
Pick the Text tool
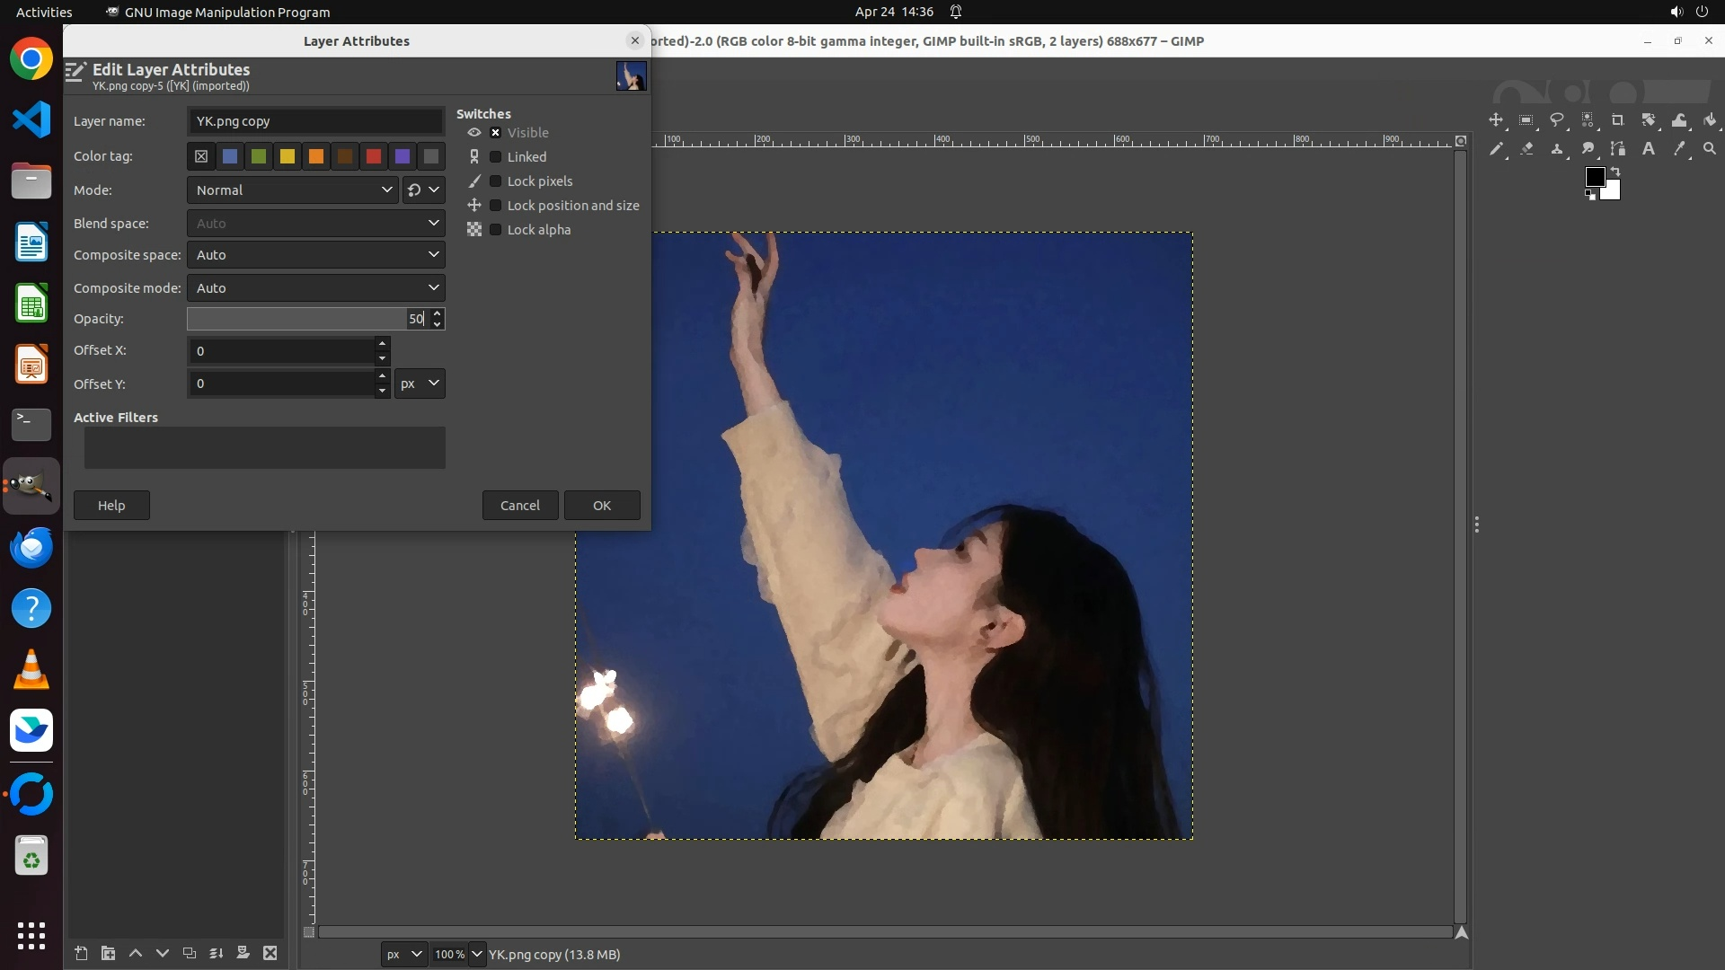click(1649, 149)
